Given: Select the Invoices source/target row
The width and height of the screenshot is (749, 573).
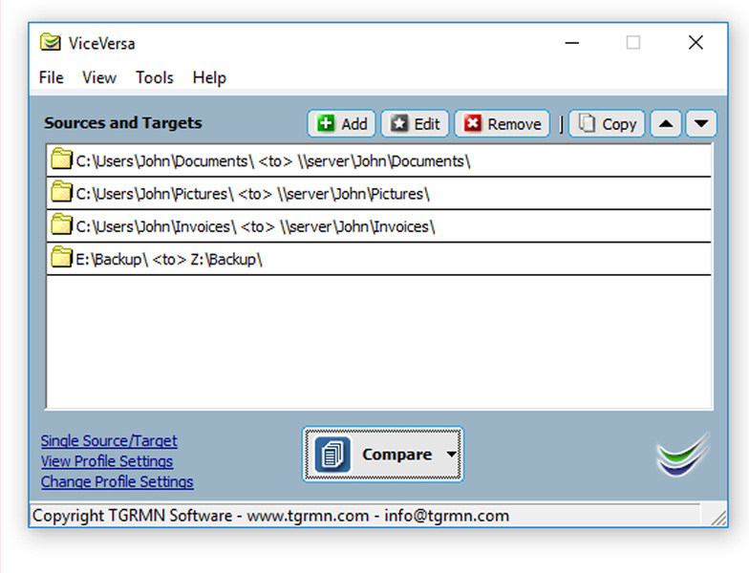Looking at the screenshot, I should [x=378, y=226].
